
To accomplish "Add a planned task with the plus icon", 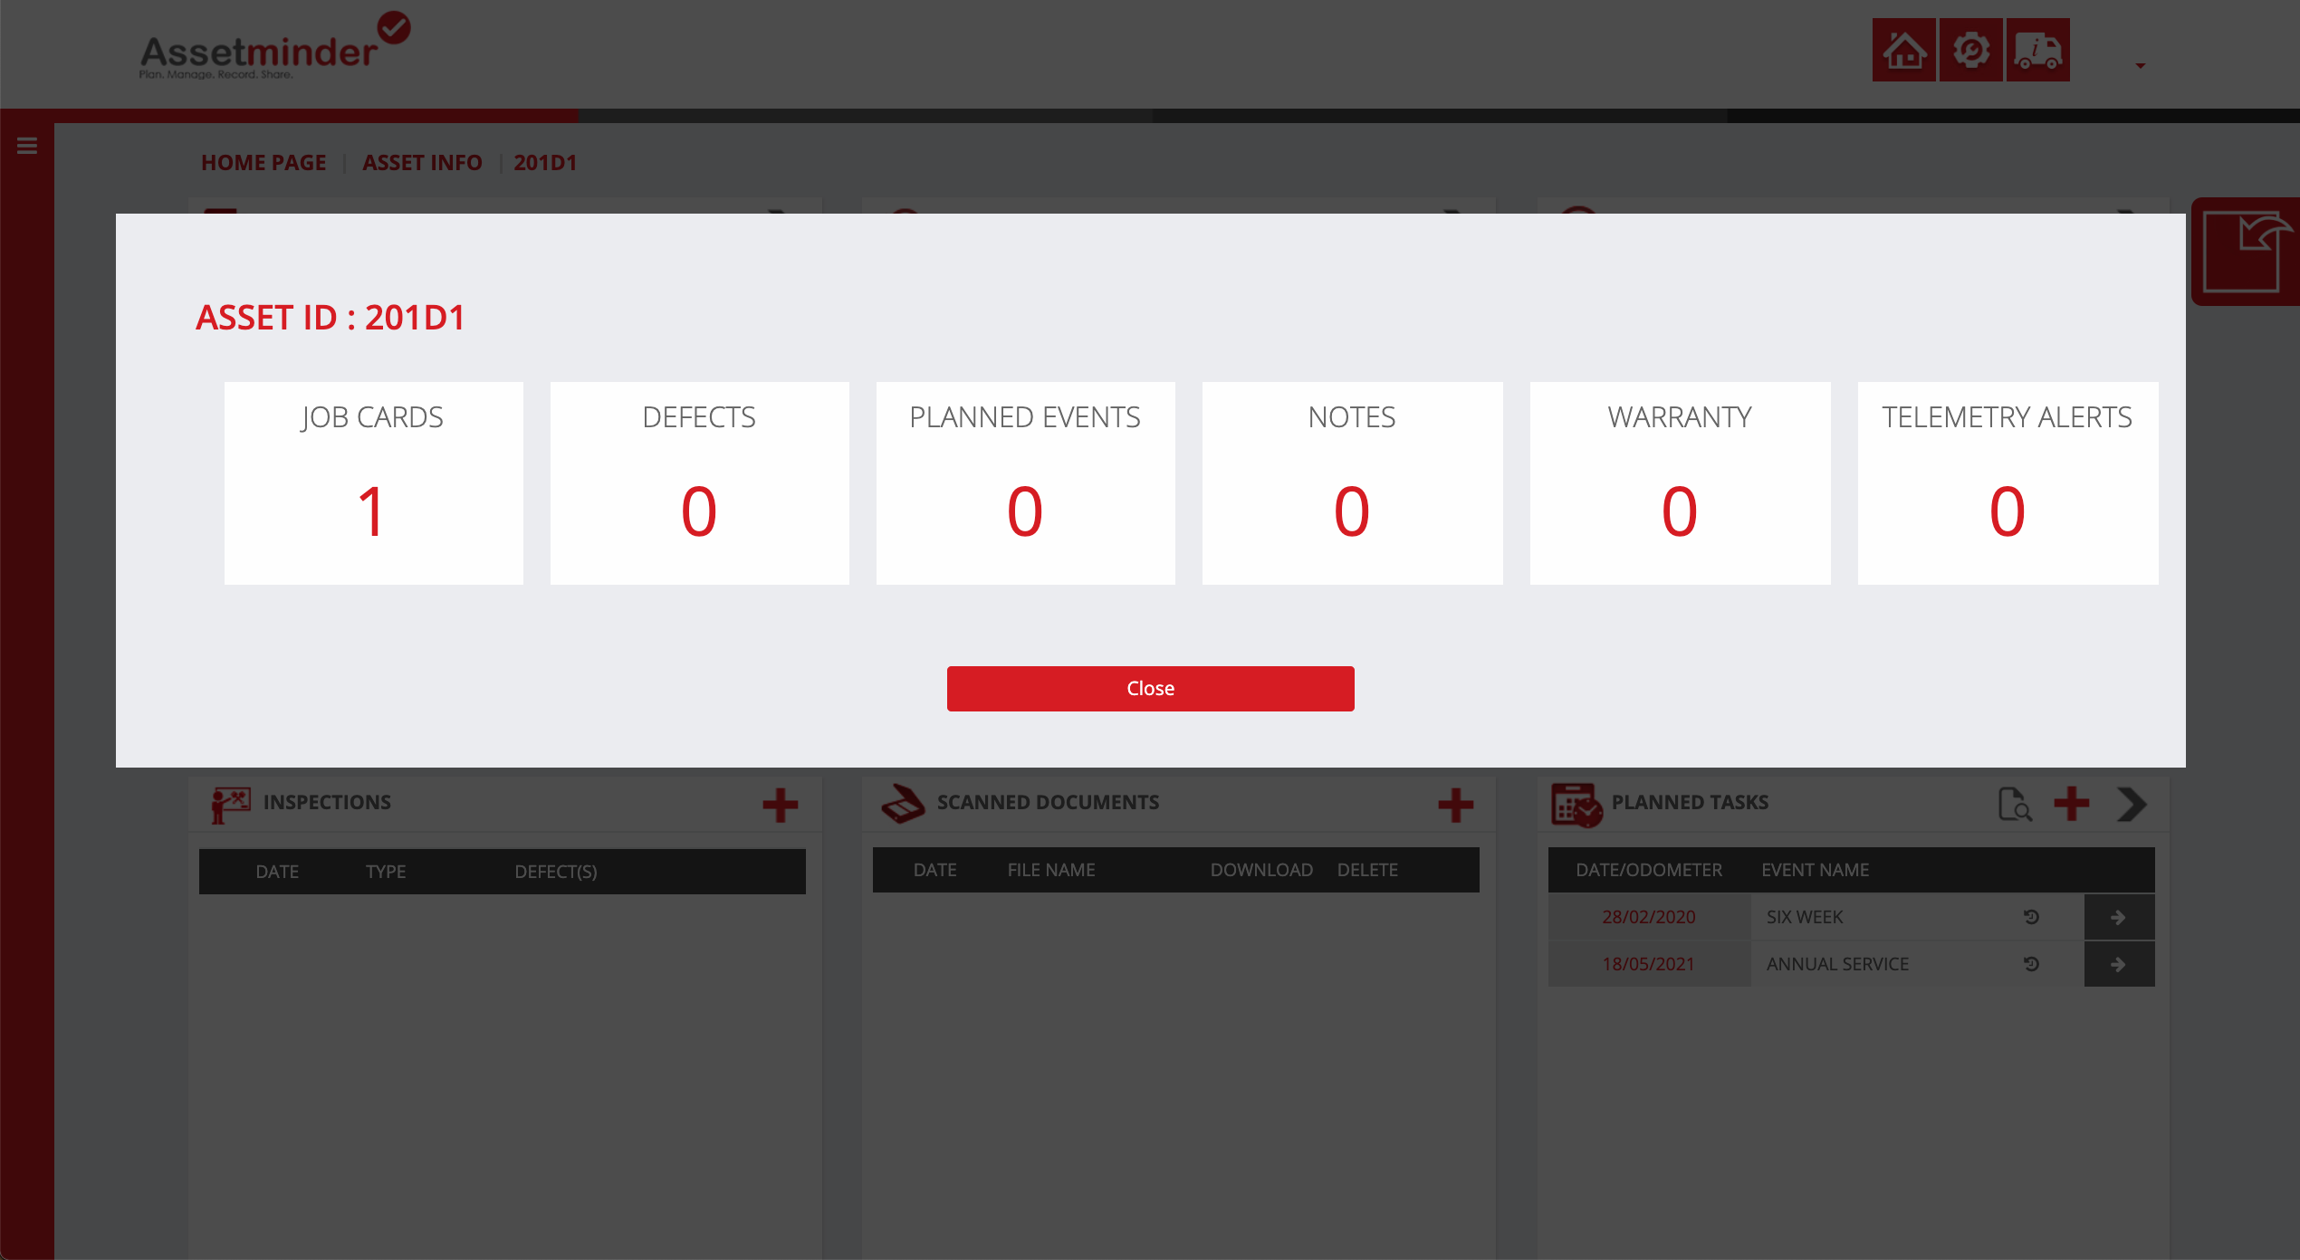I will coord(2071,803).
